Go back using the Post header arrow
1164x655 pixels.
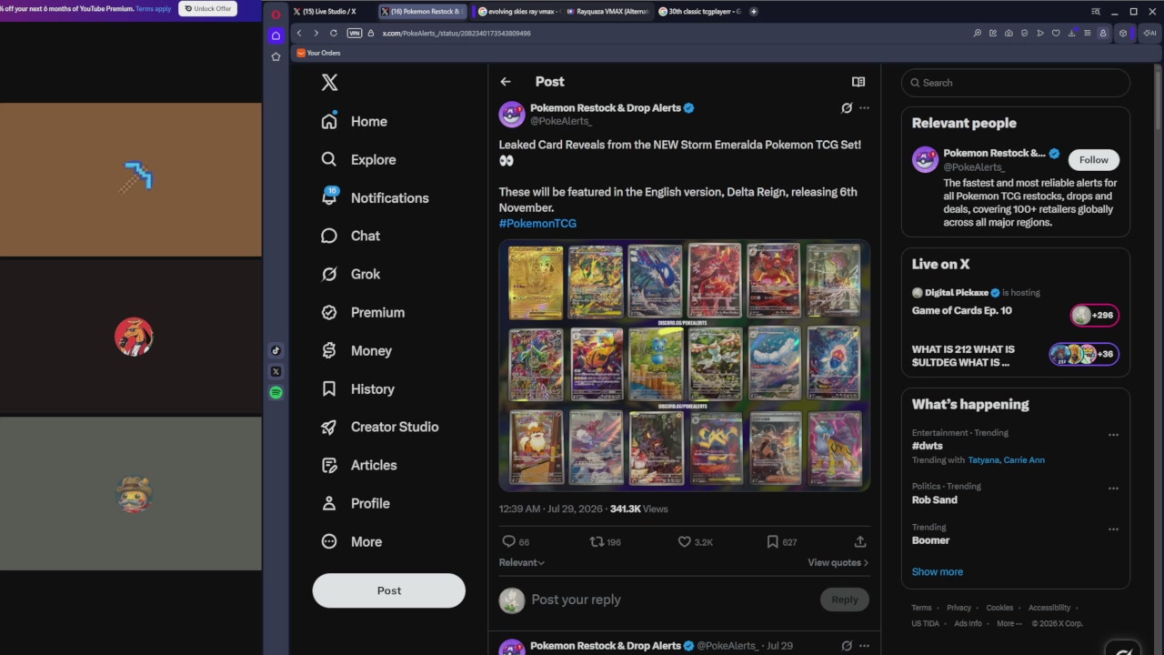click(x=506, y=82)
